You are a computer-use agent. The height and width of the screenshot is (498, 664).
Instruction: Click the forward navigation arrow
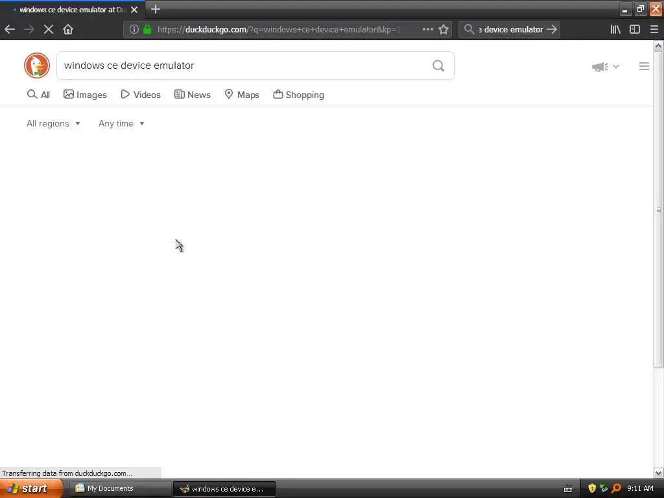[x=29, y=29]
